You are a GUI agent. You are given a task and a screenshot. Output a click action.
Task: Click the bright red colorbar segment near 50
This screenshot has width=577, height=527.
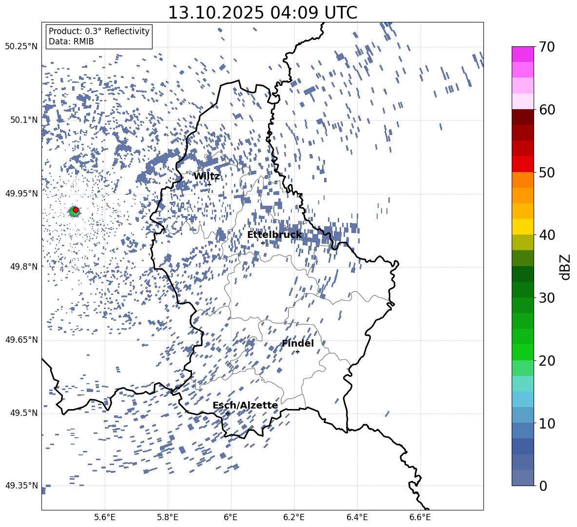522,164
